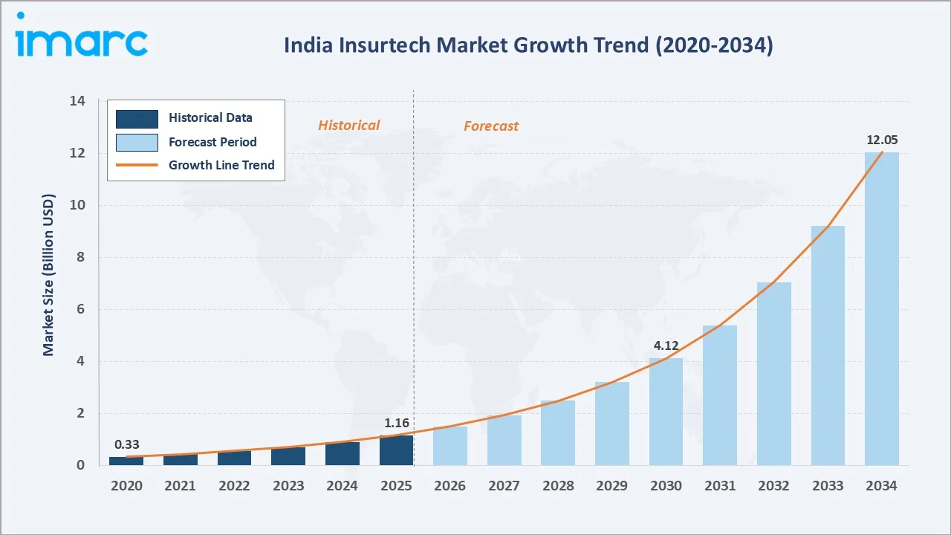Click the 12.05 data label
The height and width of the screenshot is (535, 951).
coord(882,140)
